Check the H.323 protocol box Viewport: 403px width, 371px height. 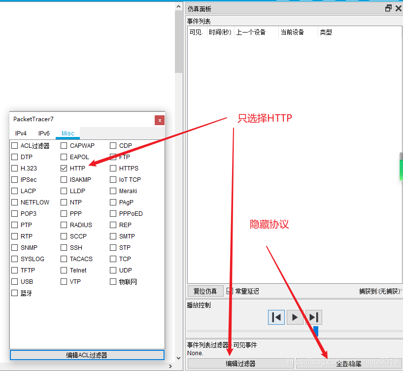pyautogui.click(x=15, y=168)
